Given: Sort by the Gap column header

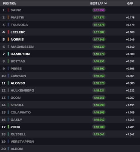Looking at the screenshot, I should point(130,3).
